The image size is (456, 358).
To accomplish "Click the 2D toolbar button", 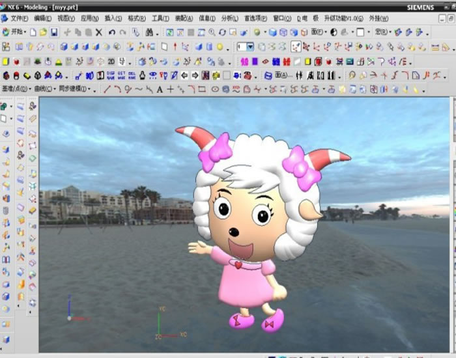I will (x=111, y=61).
